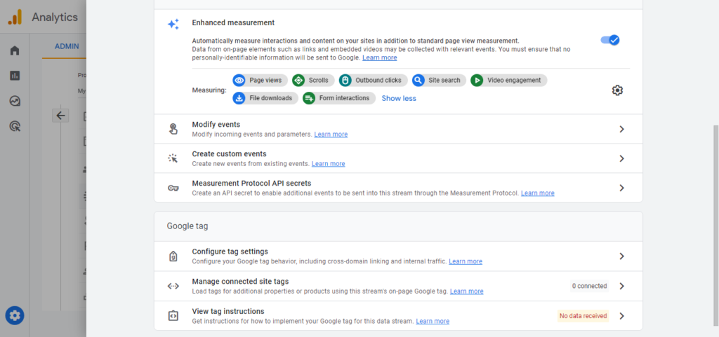The height and width of the screenshot is (337, 719).
Task: Open Manage connected site tags chevron
Action: click(622, 286)
